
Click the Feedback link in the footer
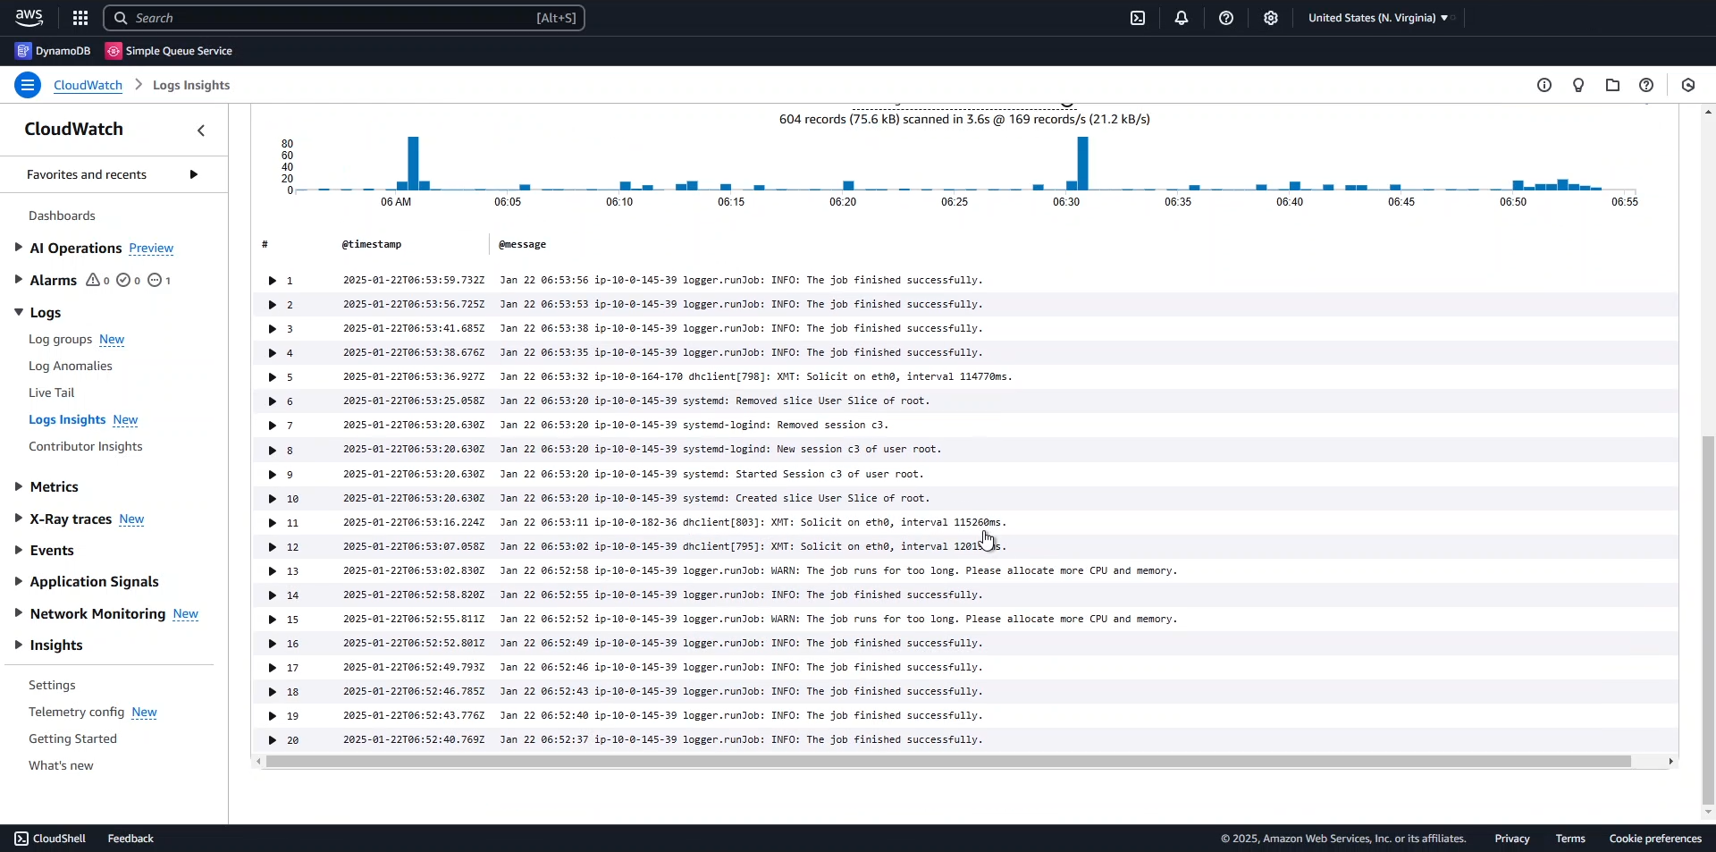pos(130,839)
